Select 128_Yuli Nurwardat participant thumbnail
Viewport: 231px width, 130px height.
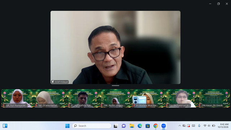18,98
